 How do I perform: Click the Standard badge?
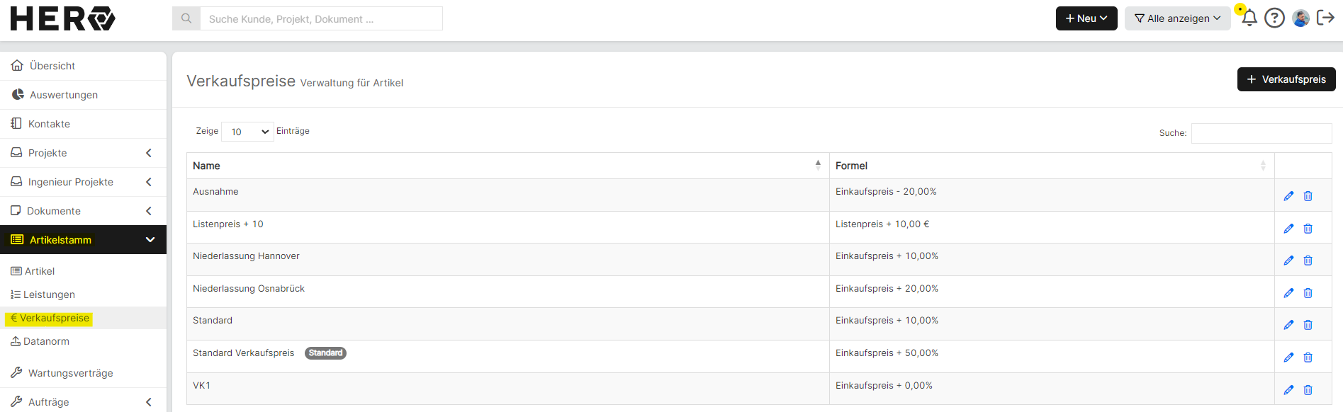point(325,353)
